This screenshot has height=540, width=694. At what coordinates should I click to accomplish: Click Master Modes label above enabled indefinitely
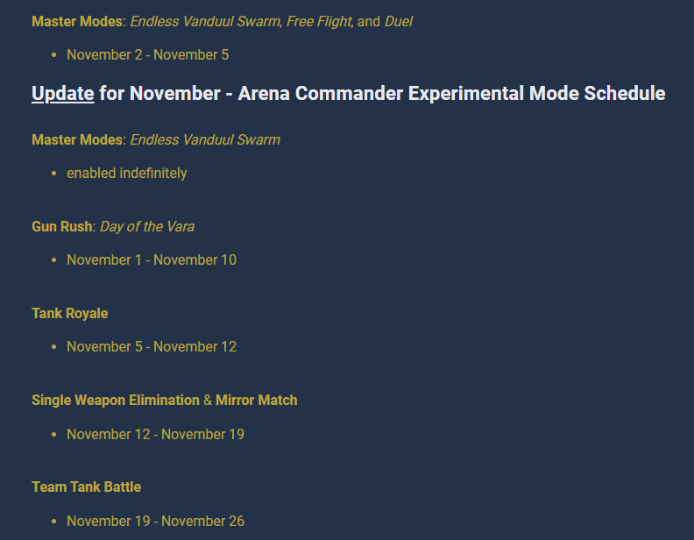[78, 139]
